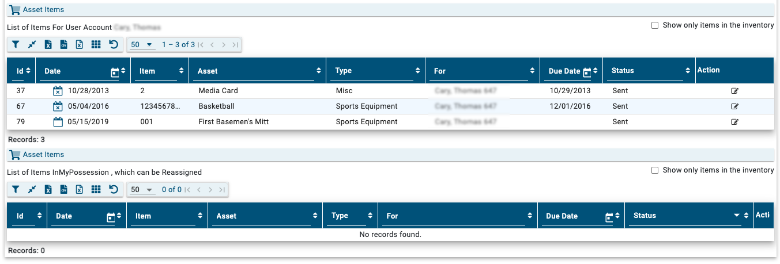Image resolution: width=780 pixels, height=264 pixels.
Task: Open Status filter dropdown in InMyPossession table
Action: [x=737, y=216]
